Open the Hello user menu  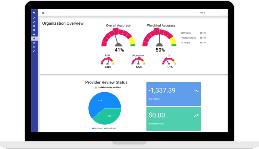coord(203,13)
